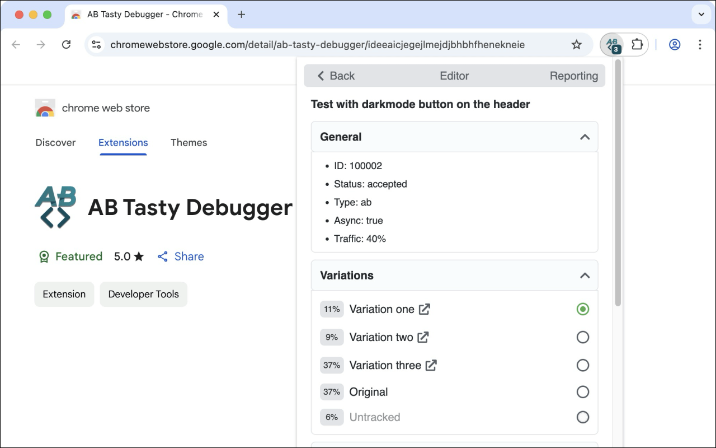
Task: Open the Themes tab
Action: tap(189, 142)
